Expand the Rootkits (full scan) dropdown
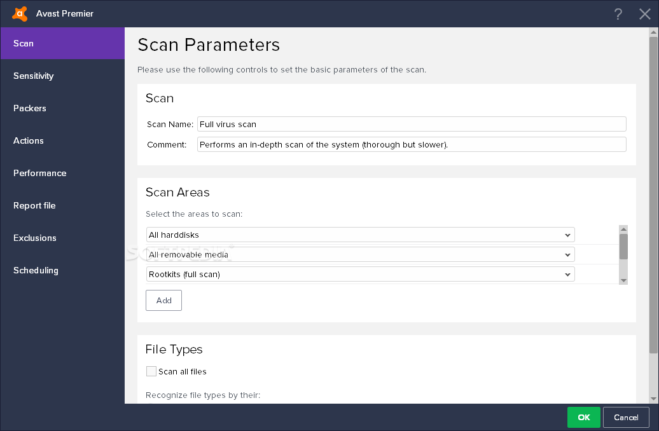This screenshot has width=659, height=431. (x=360, y=275)
